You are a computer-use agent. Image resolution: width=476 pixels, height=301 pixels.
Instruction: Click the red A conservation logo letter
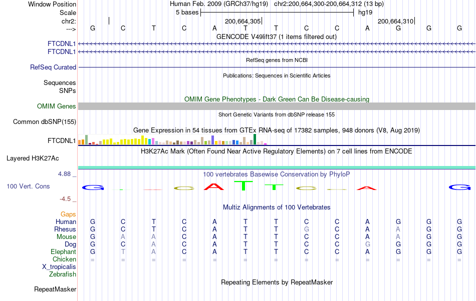point(214,186)
